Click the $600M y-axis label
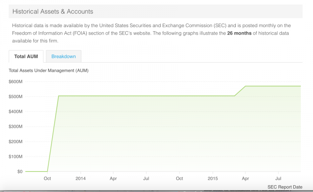This screenshot has width=313, height=192. 15,82
